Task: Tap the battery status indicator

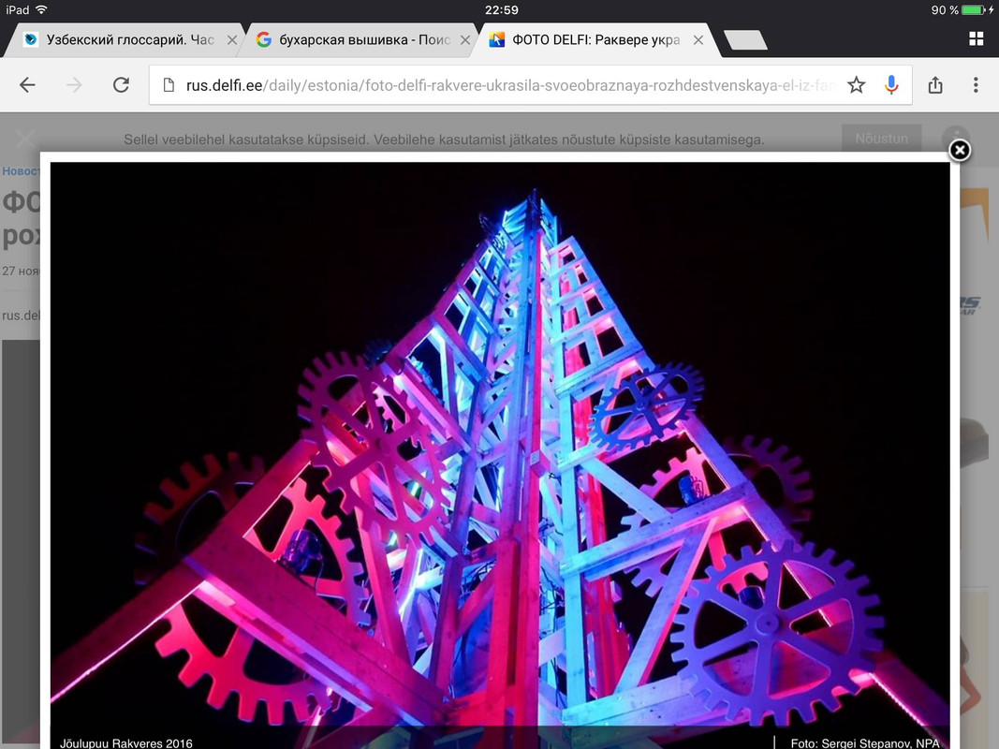Action: [x=974, y=9]
